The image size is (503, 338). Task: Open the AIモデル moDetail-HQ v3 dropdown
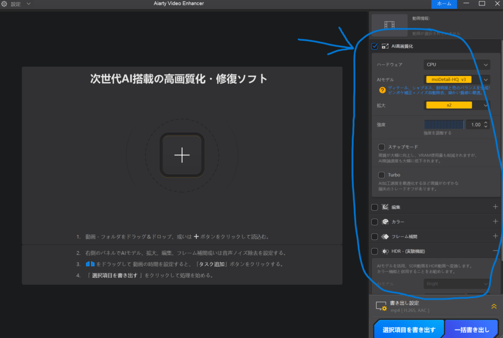coord(457,79)
